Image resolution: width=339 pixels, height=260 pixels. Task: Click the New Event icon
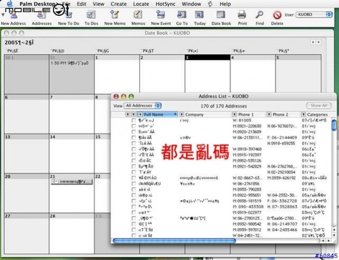pyautogui.click(x=160, y=15)
